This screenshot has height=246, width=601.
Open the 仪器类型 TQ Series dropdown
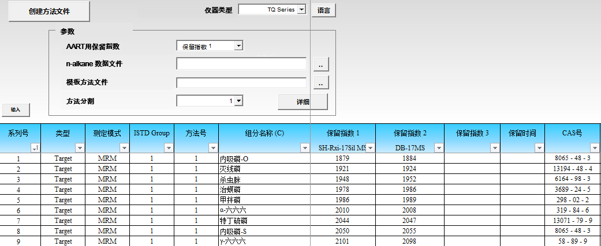pos(301,9)
